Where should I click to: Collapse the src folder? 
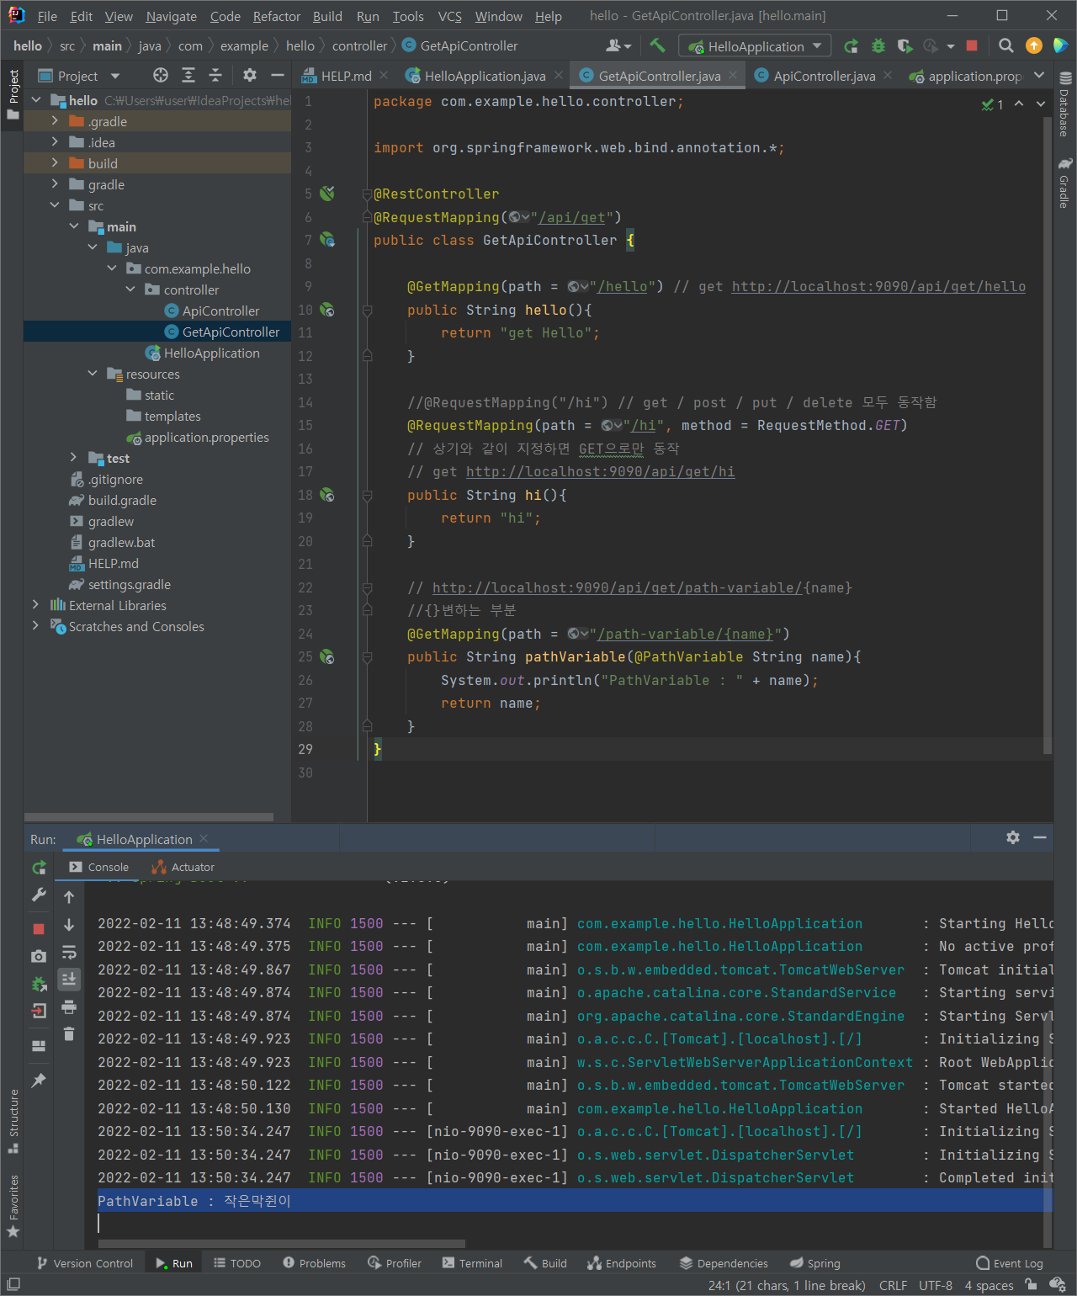click(55, 205)
